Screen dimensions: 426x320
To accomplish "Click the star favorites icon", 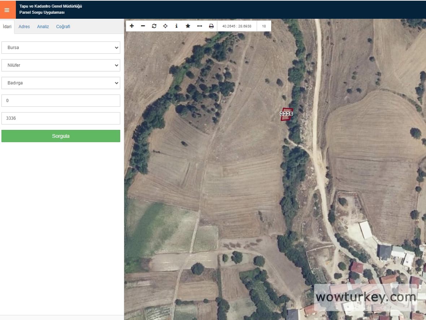I will pyautogui.click(x=188, y=26).
